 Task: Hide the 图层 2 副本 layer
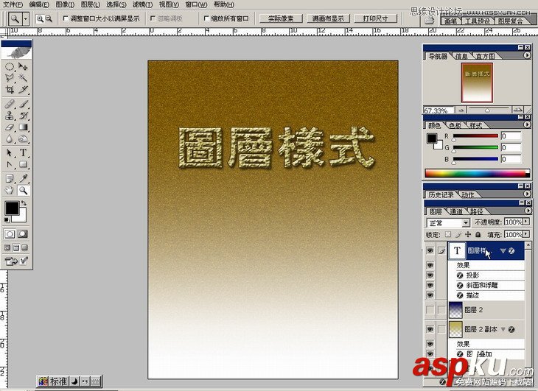(430, 329)
